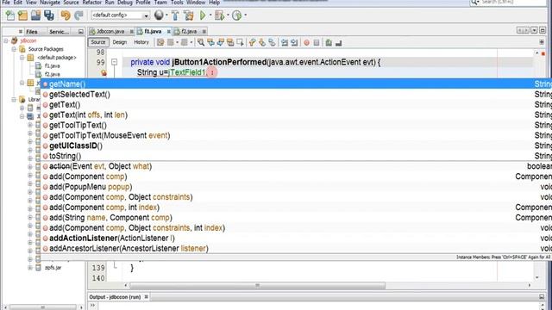Image resolution: width=552 pixels, height=310 pixels.
Task: Start macro recording with red circle icon
Action: click(x=307, y=42)
